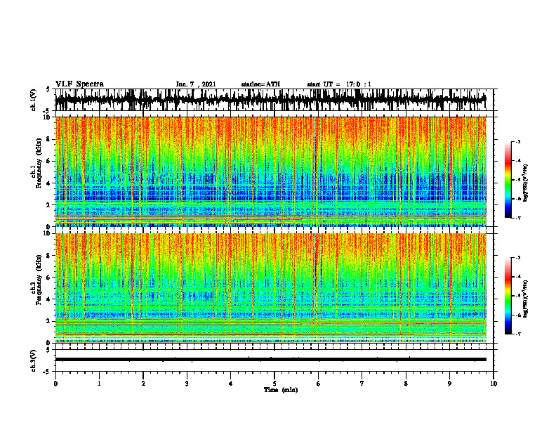Image resolution: width=556 pixels, height=430 pixels.
Task: Click inside the ch.2 spectrogram plot
Action: (x=270, y=288)
